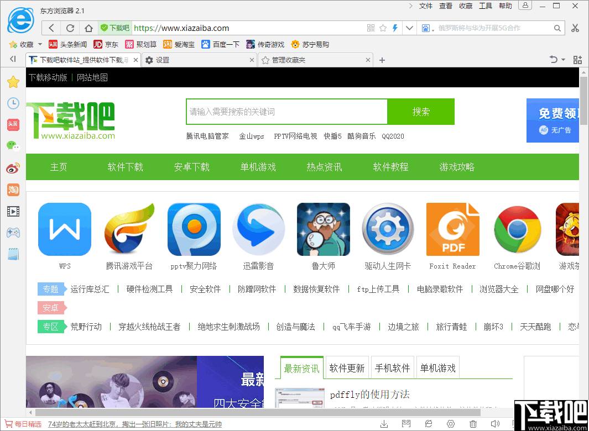Image resolution: width=589 pixels, height=431 pixels.
Task: Open the 鲁大师 app icon
Action: click(323, 229)
